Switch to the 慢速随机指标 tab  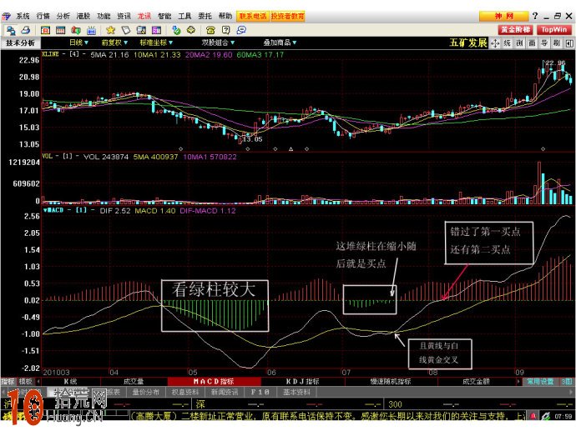pyautogui.click(x=391, y=382)
